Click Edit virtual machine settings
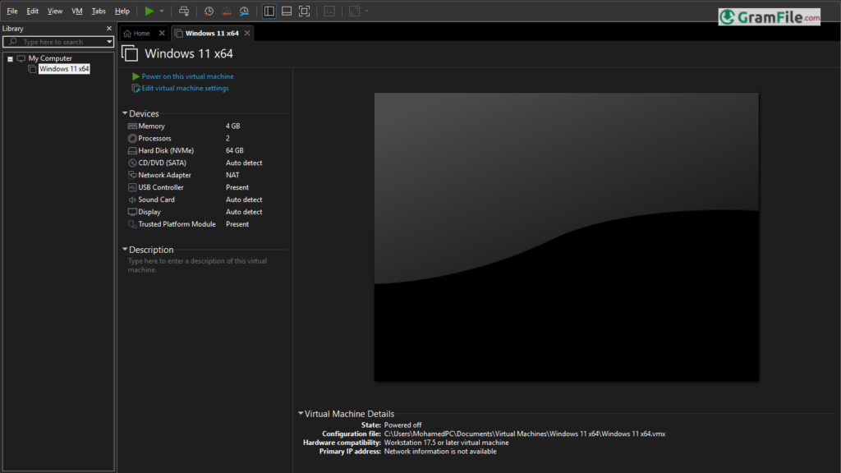The width and height of the screenshot is (841, 473). tap(185, 87)
